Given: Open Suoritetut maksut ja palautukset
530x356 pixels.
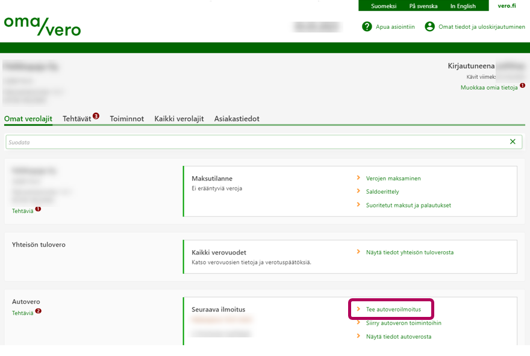Looking at the screenshot, I should point(408,205).
